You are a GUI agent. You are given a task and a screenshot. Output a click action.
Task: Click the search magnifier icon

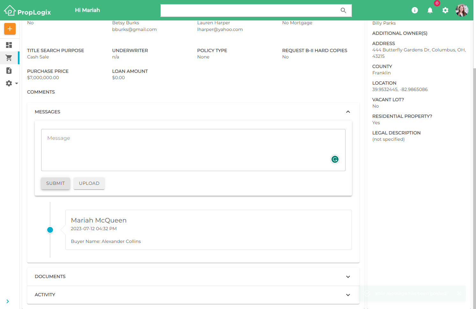click(x=343, y=10)
